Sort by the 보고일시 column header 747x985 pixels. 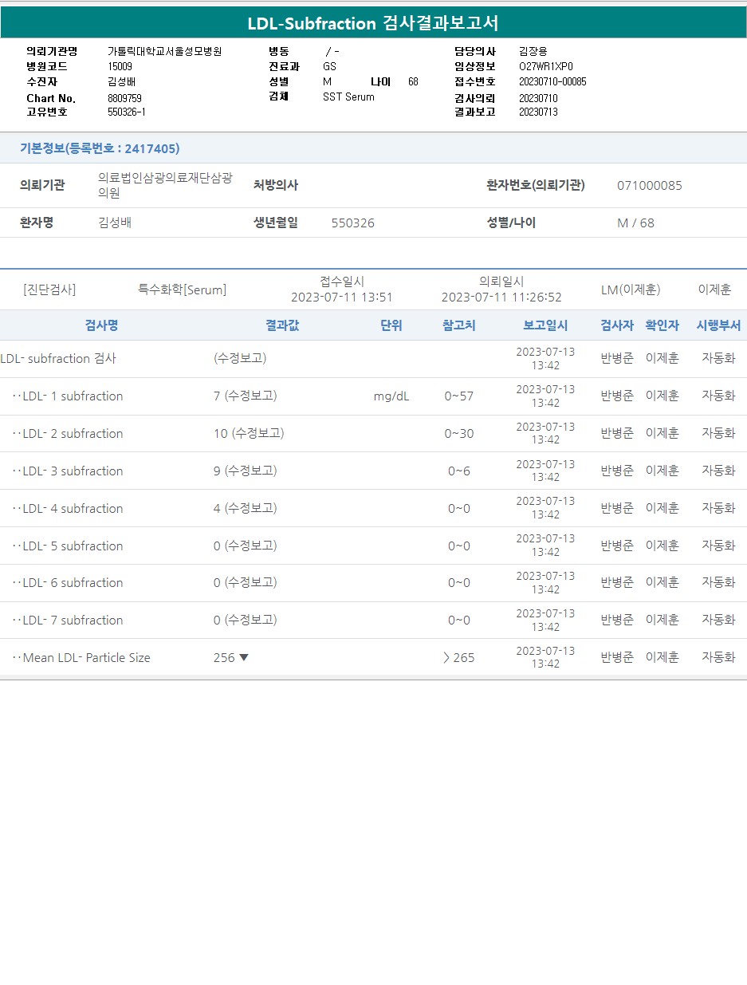pos(545,325)
